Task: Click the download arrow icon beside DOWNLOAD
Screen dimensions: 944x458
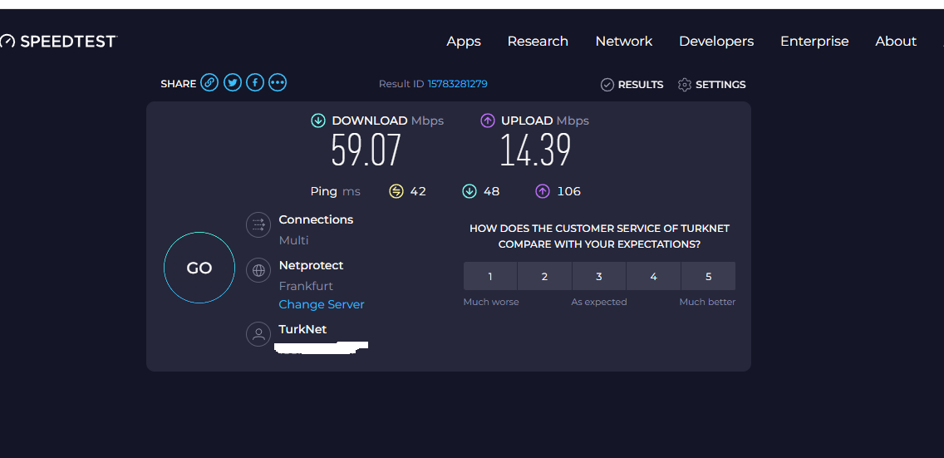Action: click(x=318, y=121)
